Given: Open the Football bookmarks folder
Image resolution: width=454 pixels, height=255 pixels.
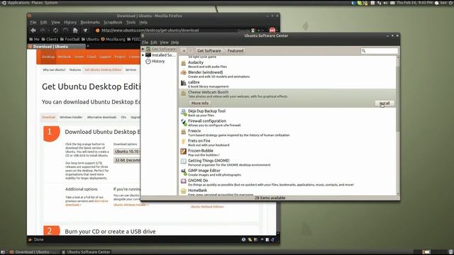Looking at the screenshot, I should [70, 40].
